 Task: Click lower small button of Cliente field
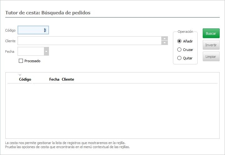[x=164, y=43]
